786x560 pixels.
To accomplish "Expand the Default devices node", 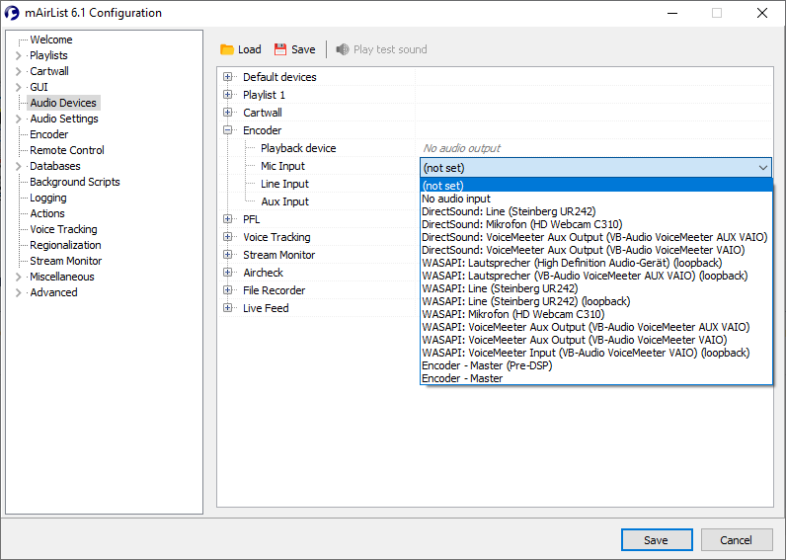I will 228,77.
